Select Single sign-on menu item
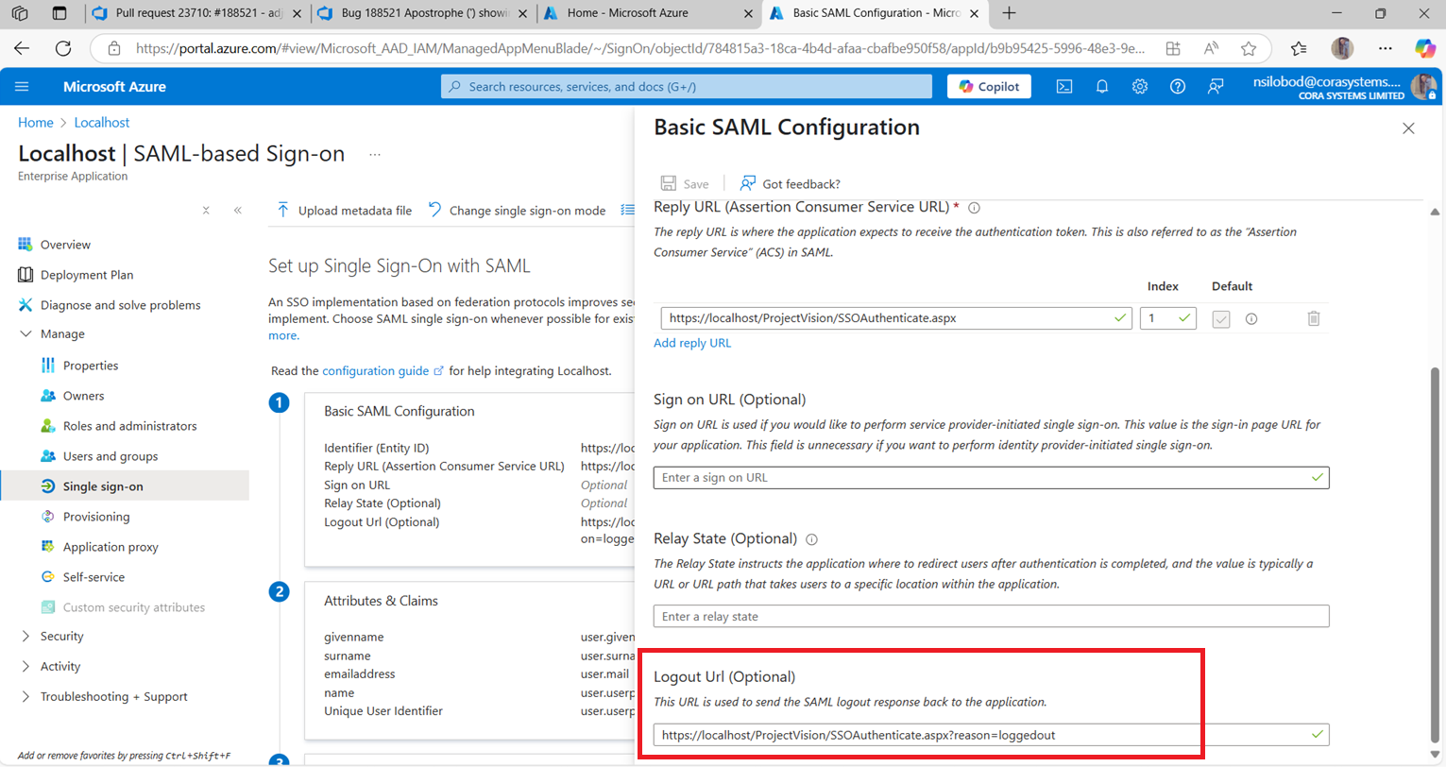The width and height of the screenshot is (1446, 767). pos(125,486)
